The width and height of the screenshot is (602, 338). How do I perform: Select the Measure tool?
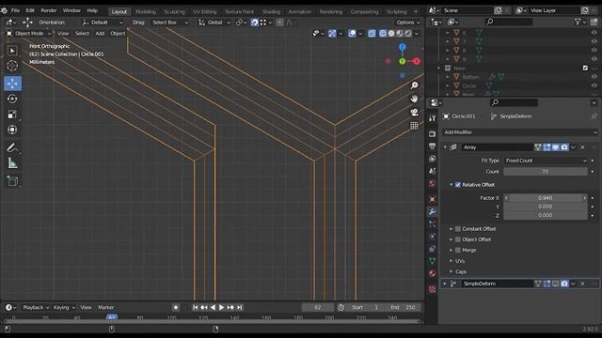coord(12,163)
